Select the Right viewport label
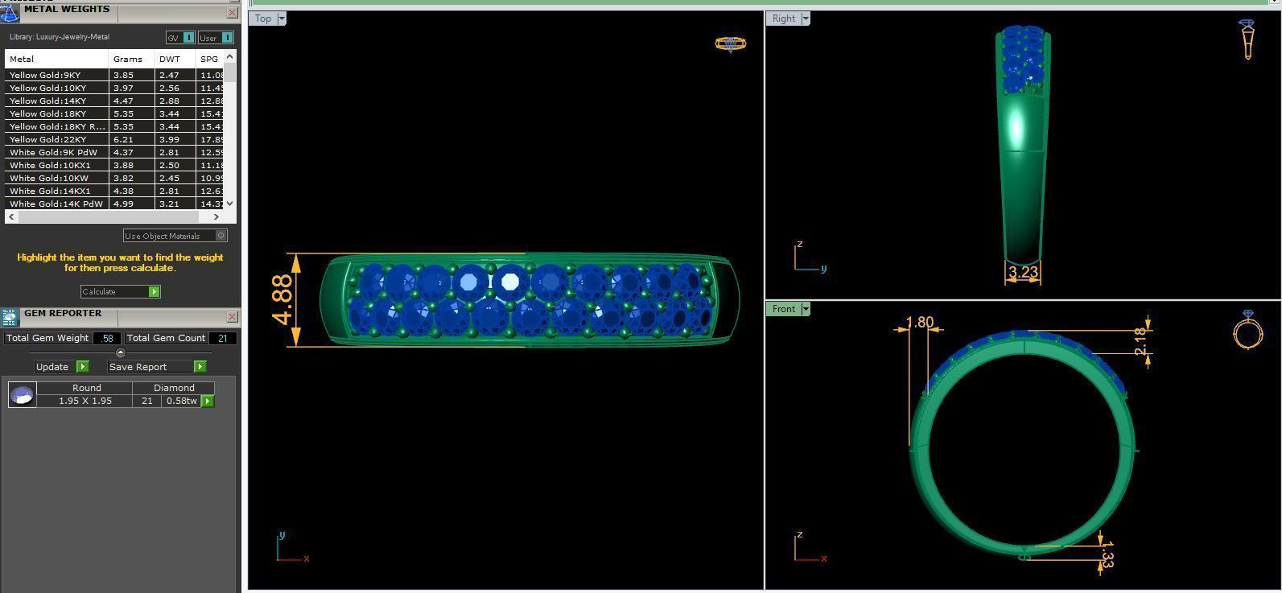The height and width of the screenshot is (593, 1282). coord(783,19)
